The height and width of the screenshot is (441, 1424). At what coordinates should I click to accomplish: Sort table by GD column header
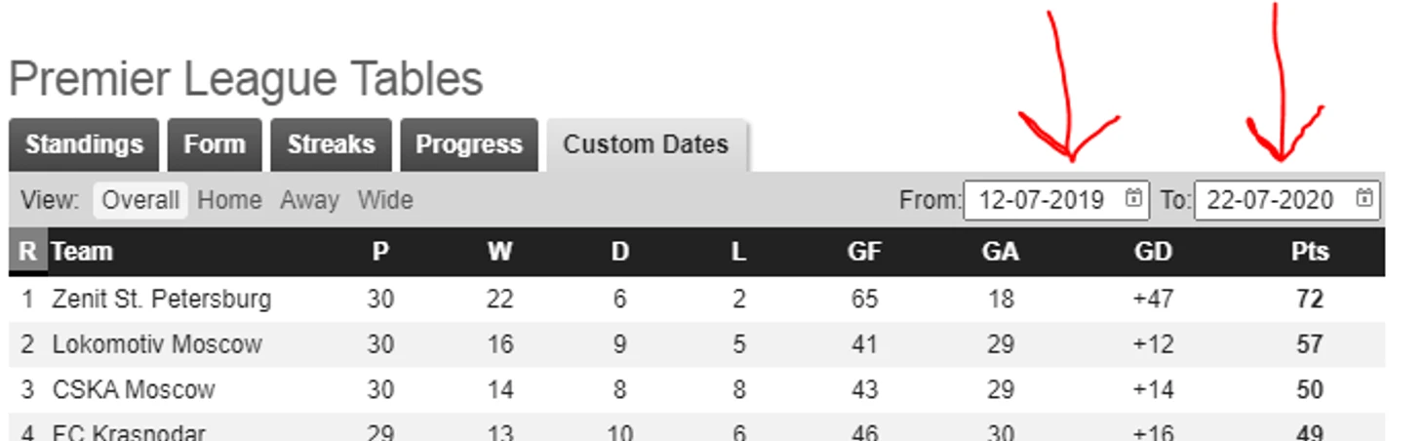(1153, 252)
